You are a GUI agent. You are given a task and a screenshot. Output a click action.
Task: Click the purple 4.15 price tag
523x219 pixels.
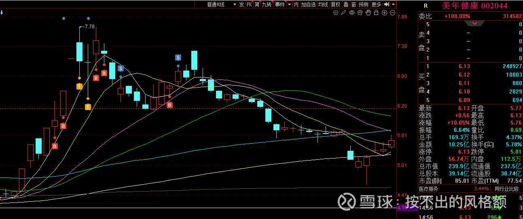click(x=407, y=208)
